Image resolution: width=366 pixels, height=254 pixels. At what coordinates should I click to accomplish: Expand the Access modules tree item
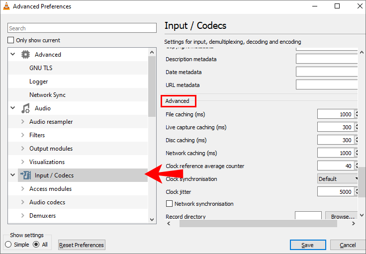click(x=23, y=189)
